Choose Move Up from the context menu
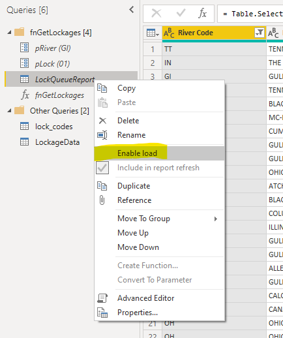This screenshot has width=283, height=338. pos(159,233)
